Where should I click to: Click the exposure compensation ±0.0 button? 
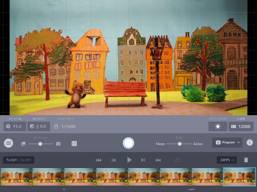pos(39,126)
